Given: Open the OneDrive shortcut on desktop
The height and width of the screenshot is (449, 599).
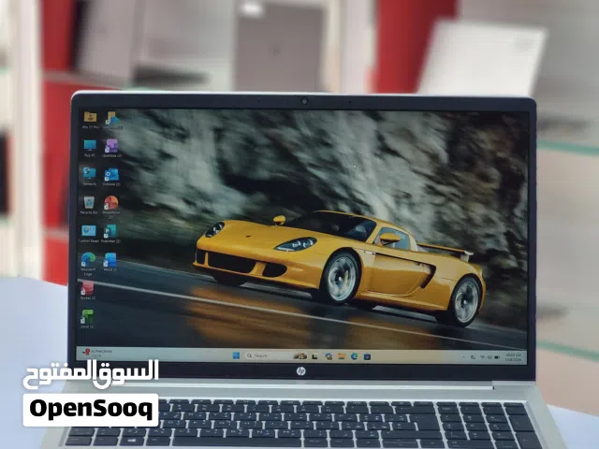Looking at the screenshot, I should click(112, 120).
